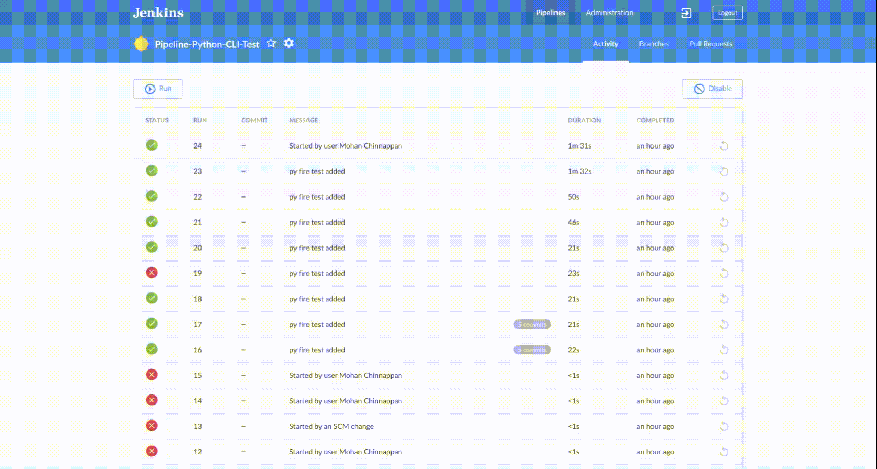
Task: Click the sunny weather health icon
Action: [x=141, y=44]
